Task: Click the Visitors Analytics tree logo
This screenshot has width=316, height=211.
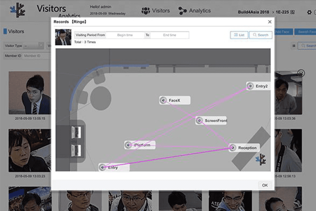Action: [18, 10]
